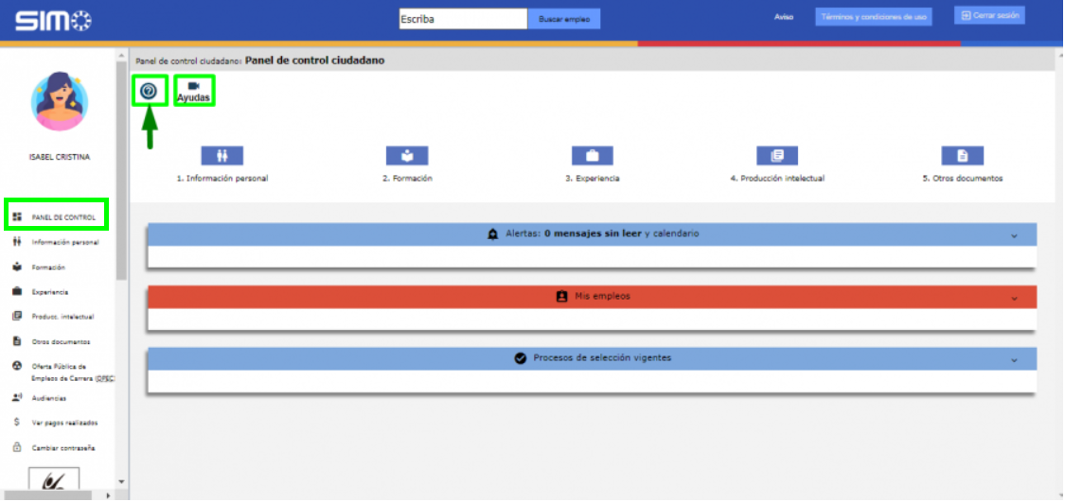Click the Cerrar sesión button
The height and width of the screenshot is (502, 1065).
point(989,16)
